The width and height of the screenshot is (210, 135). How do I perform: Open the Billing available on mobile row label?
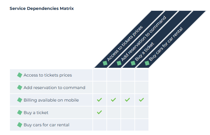(x=51, y=100)
